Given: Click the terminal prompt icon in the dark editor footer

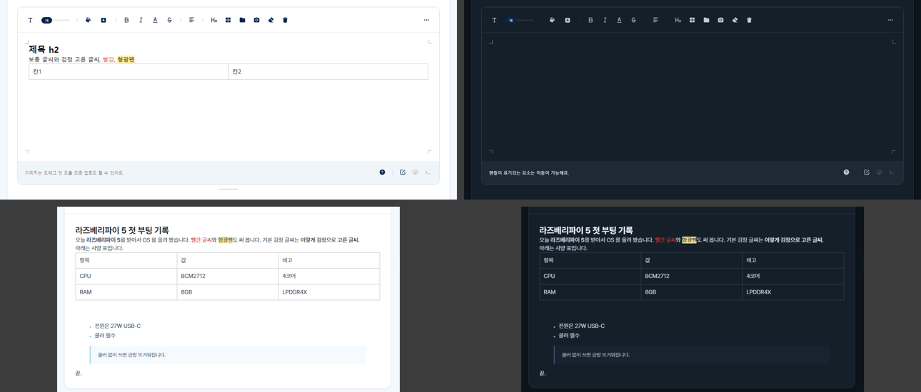Looking at the screenshot, I should point(891,172).
